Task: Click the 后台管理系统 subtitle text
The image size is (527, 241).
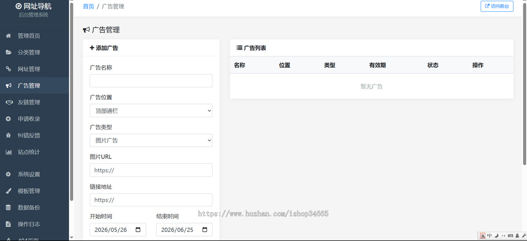Action: point(34,15)
